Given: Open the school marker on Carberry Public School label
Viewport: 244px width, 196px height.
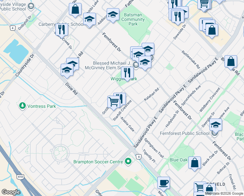Looking at the screenshot, I should tap(89, 20).
